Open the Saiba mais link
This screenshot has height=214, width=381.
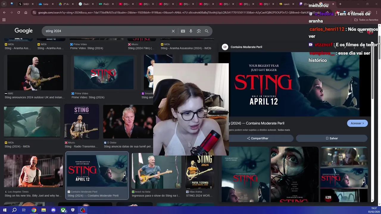pyautogui.click(x=284, y=130)
